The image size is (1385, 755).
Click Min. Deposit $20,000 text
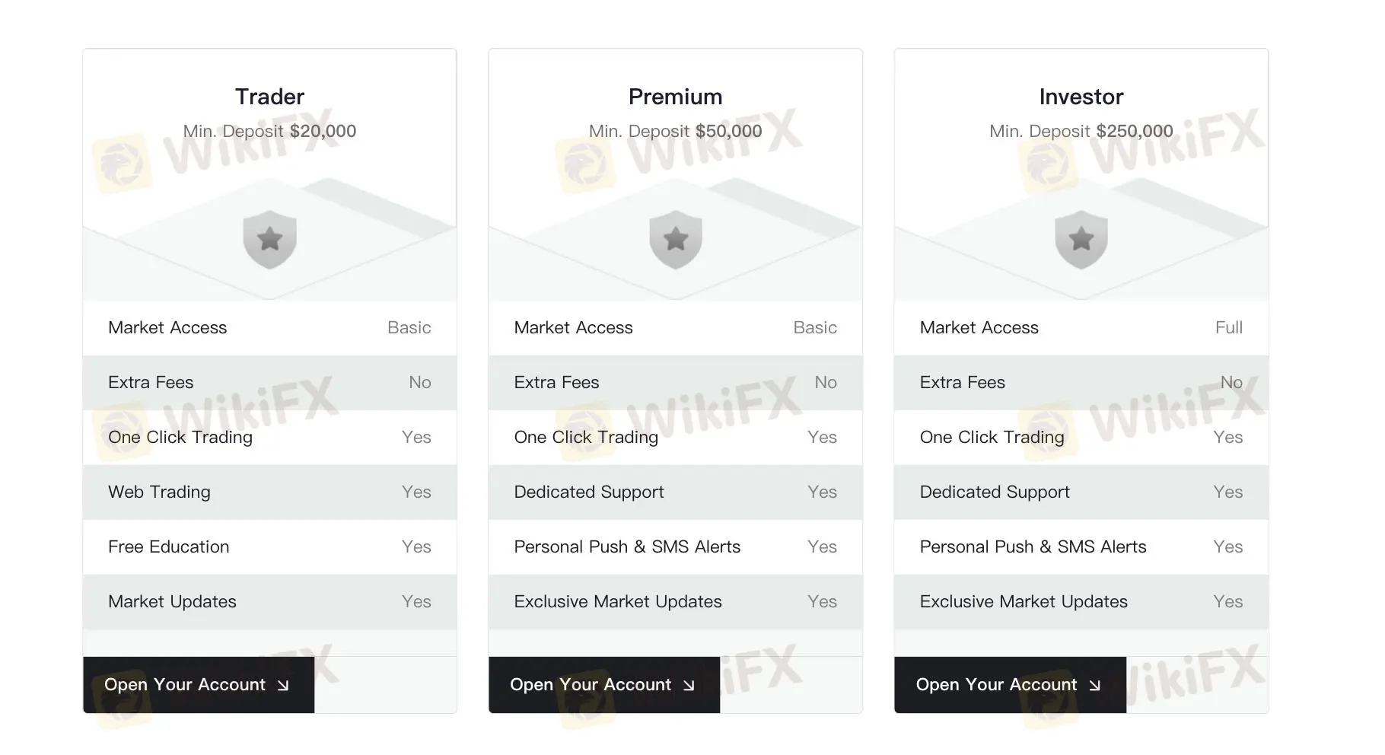[269, 131]
